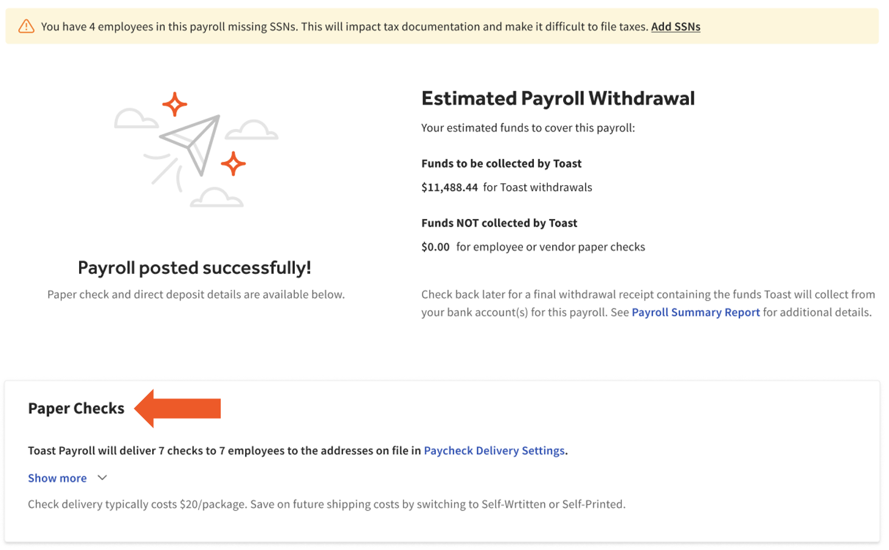Click the Funds to be collected by Toast label
Viewport: 889px width, 550px height.
point(501,163)
